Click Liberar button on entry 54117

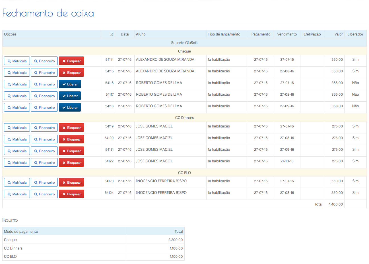pos(70,96)
